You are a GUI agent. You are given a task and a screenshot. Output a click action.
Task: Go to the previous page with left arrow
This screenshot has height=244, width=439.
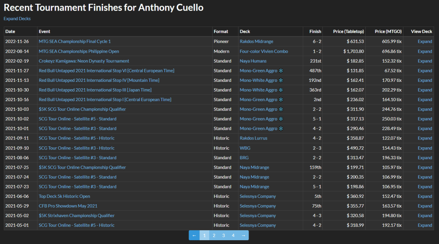point(194,235)
